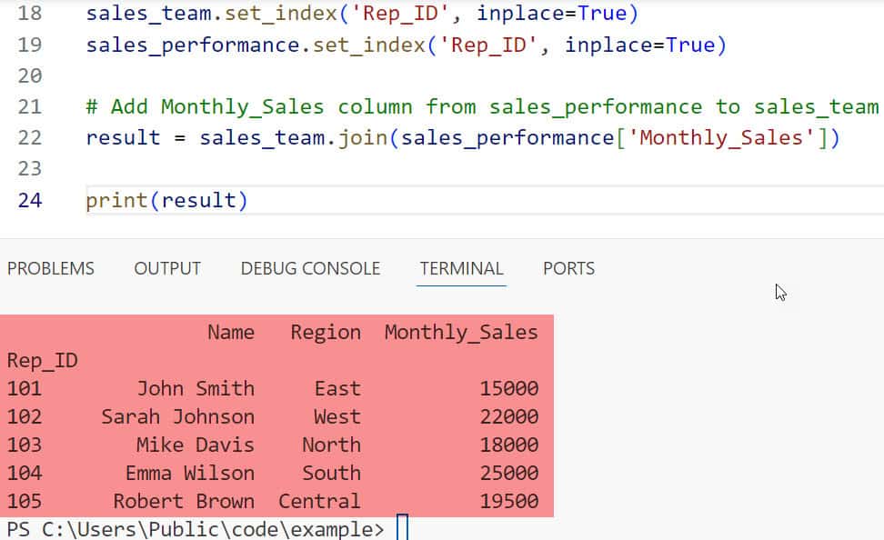Open the OUTPUT panel tab
884x540 pixels.
coord(167,268)
